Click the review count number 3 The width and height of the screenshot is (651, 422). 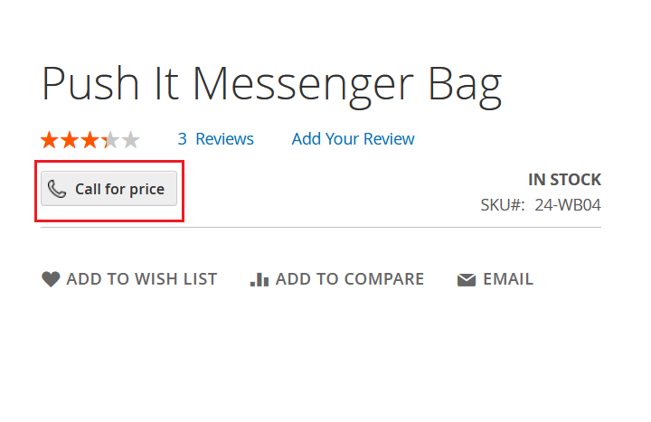tap(182, 139)
